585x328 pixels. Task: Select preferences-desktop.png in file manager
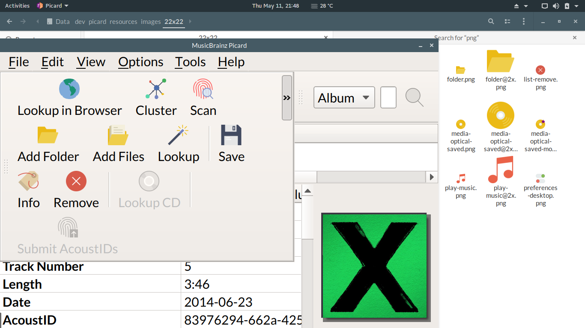(540, 190)
